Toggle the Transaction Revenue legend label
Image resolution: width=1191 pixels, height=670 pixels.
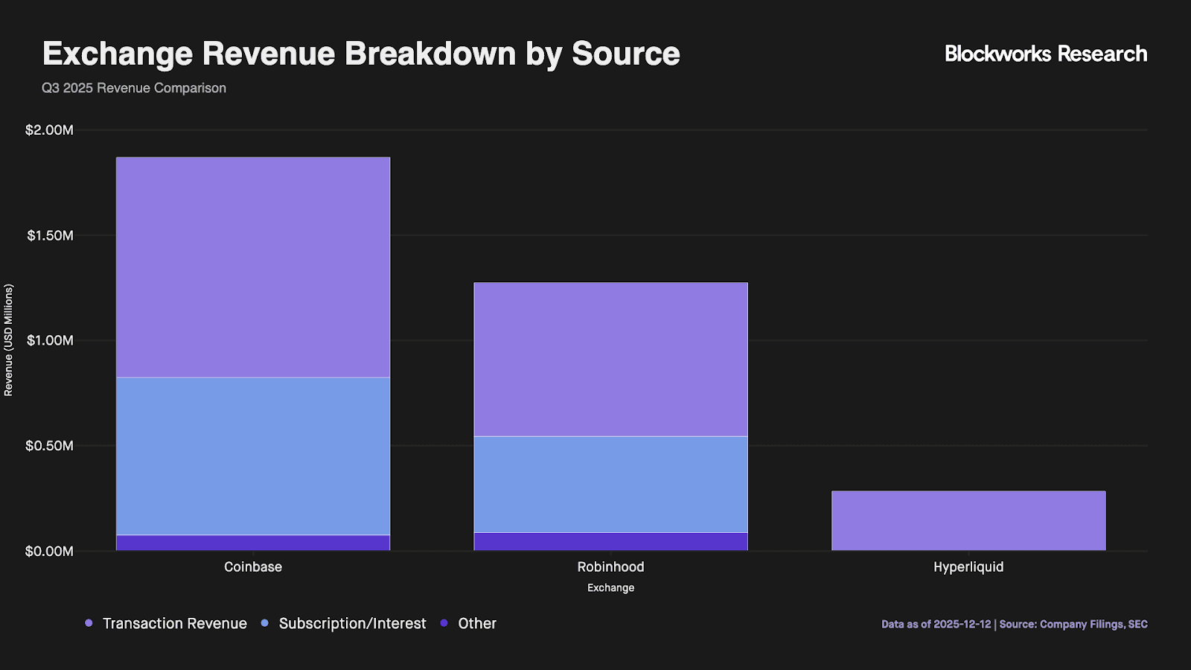[x=174, y=623]
